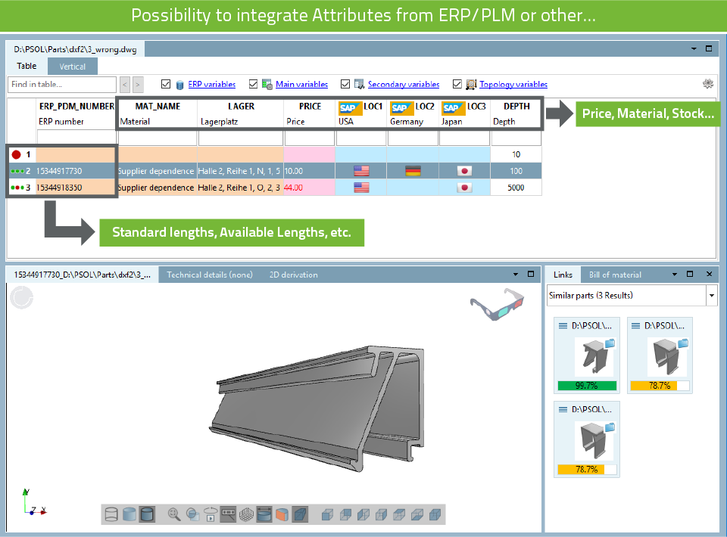Open the Bill of material tab
727x537 pixels.
(615, 275)
